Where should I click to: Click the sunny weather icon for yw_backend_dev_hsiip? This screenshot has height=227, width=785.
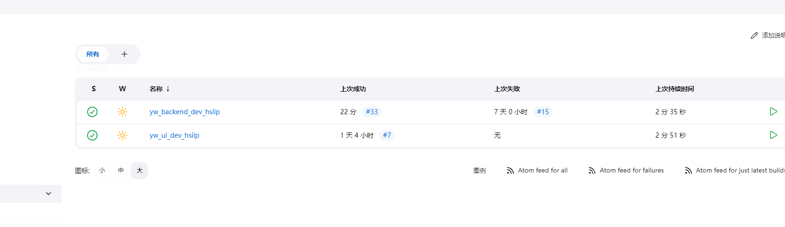tap(123, 112)
